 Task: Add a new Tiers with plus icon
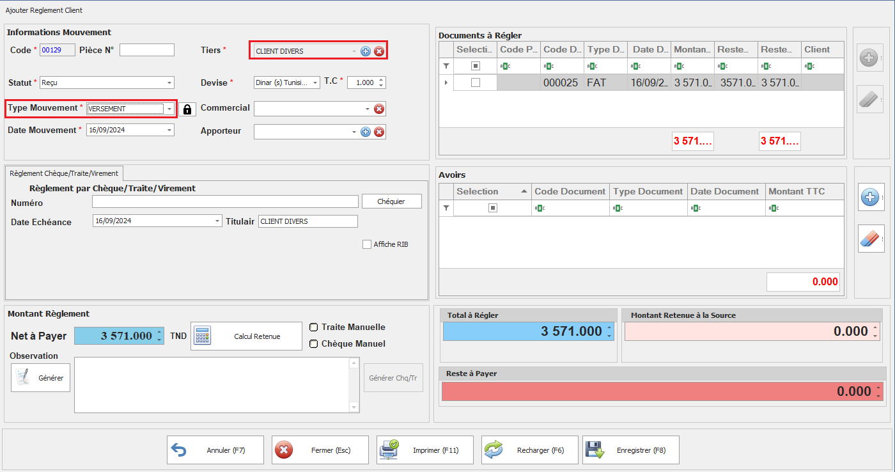point(366,51)
